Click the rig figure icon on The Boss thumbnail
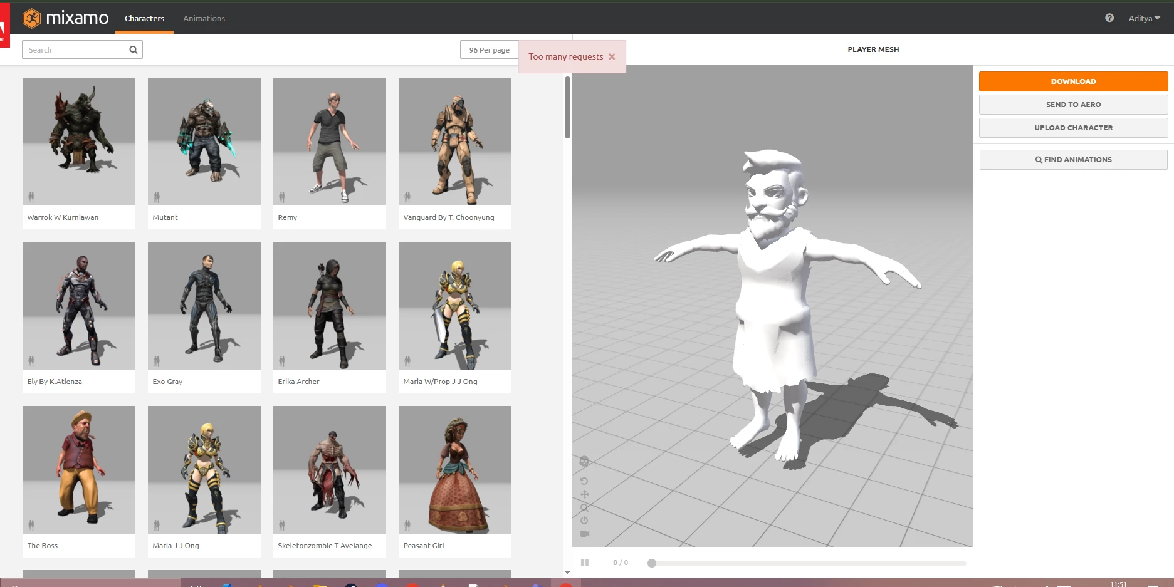 pos(31,526)
